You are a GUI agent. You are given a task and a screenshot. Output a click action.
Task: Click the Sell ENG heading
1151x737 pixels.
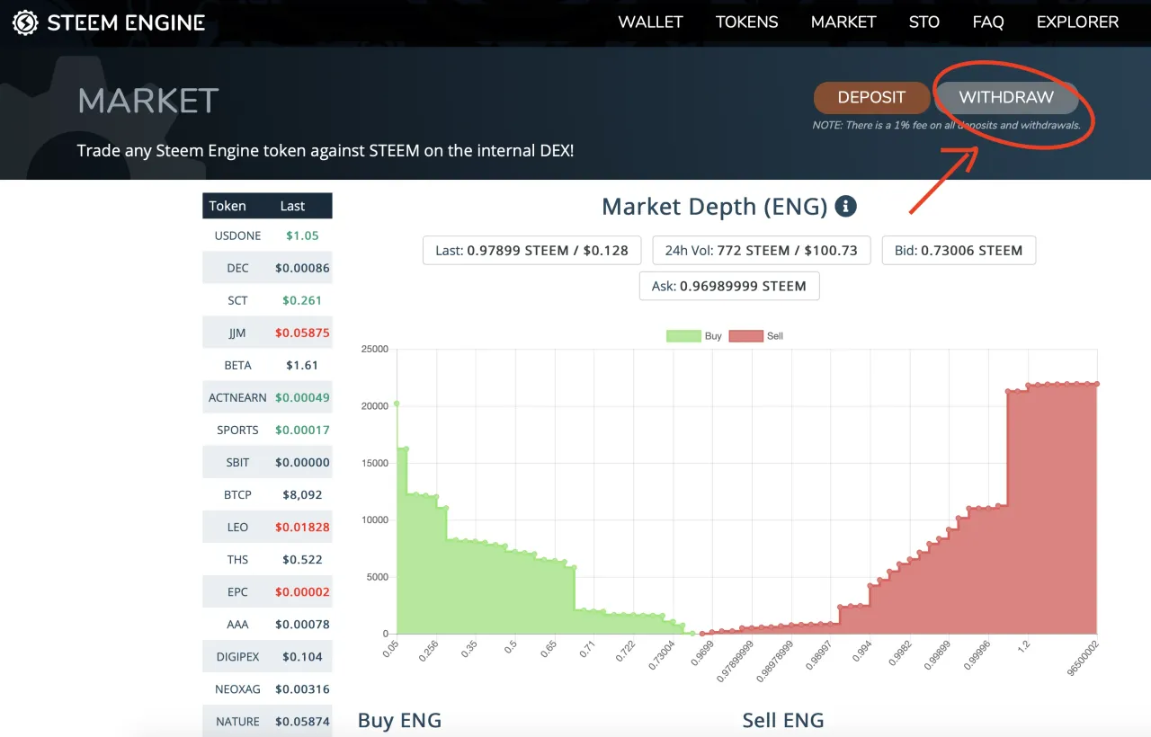pyautogui.click(x=783, y=720)
